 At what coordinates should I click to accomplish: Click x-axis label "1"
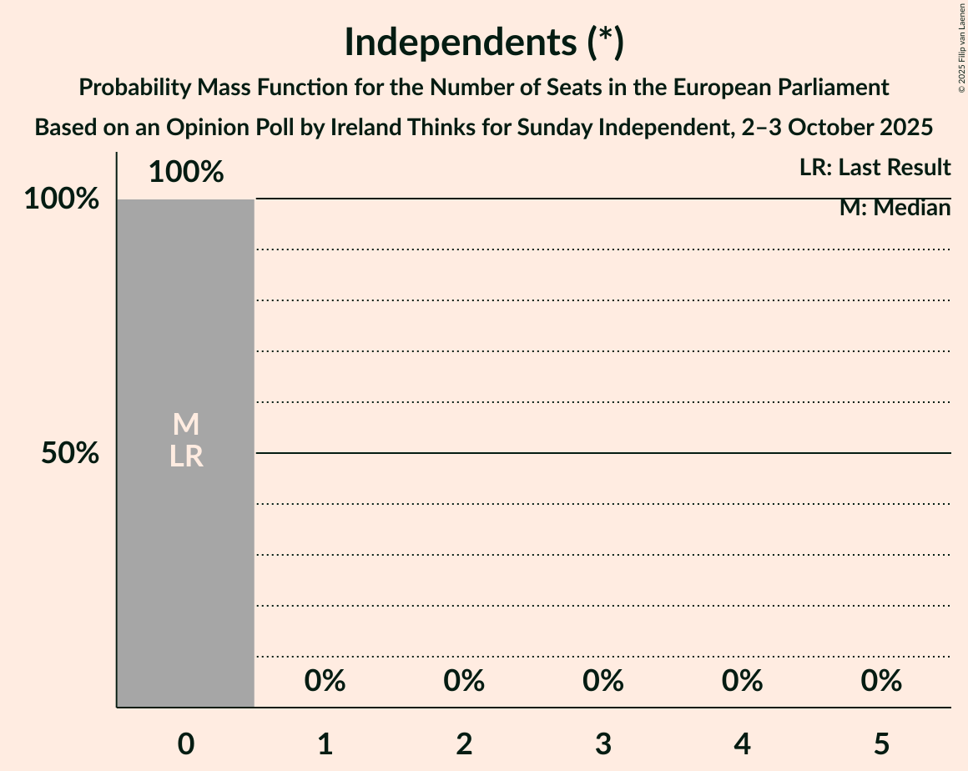[x=325, y=743]
